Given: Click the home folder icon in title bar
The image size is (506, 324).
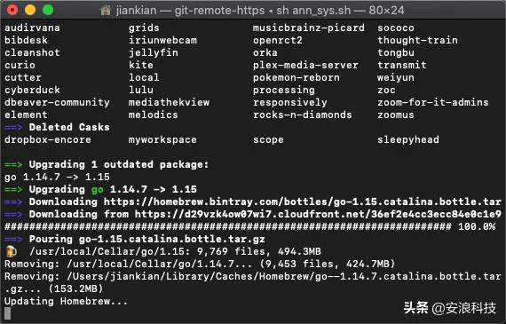Looking at the screenshot, I should coord(106,11).
